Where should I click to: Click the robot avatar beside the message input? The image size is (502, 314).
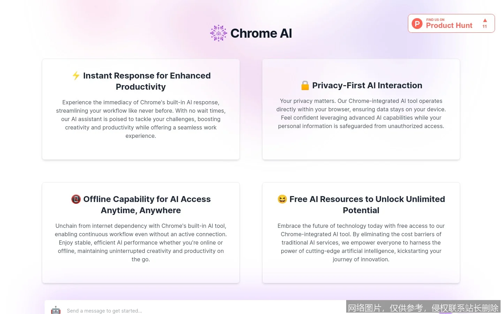[x=56, y=309]
